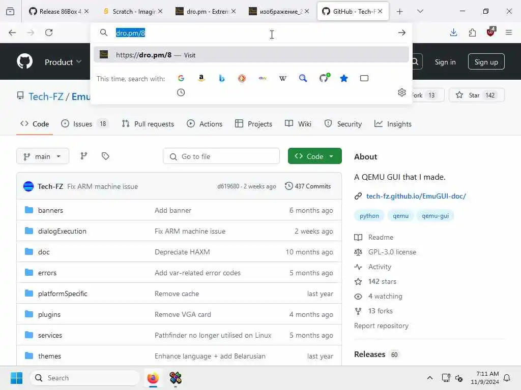The width and height of the screenshot is (521, 390).
Task: Click the qemu-gui topic tag
Action: (x=435, y=216)
